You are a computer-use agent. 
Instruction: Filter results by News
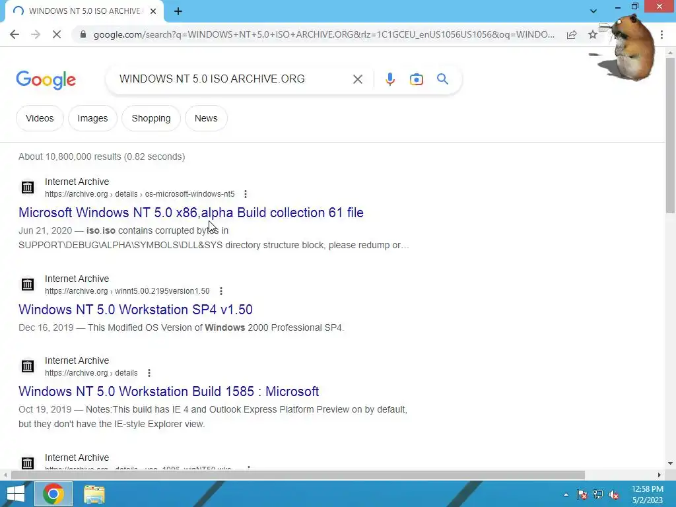pyautogui.click(x=206, y=118)
